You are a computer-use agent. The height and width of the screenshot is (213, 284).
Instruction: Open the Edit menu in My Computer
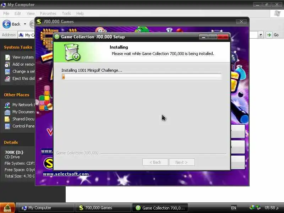17,13
